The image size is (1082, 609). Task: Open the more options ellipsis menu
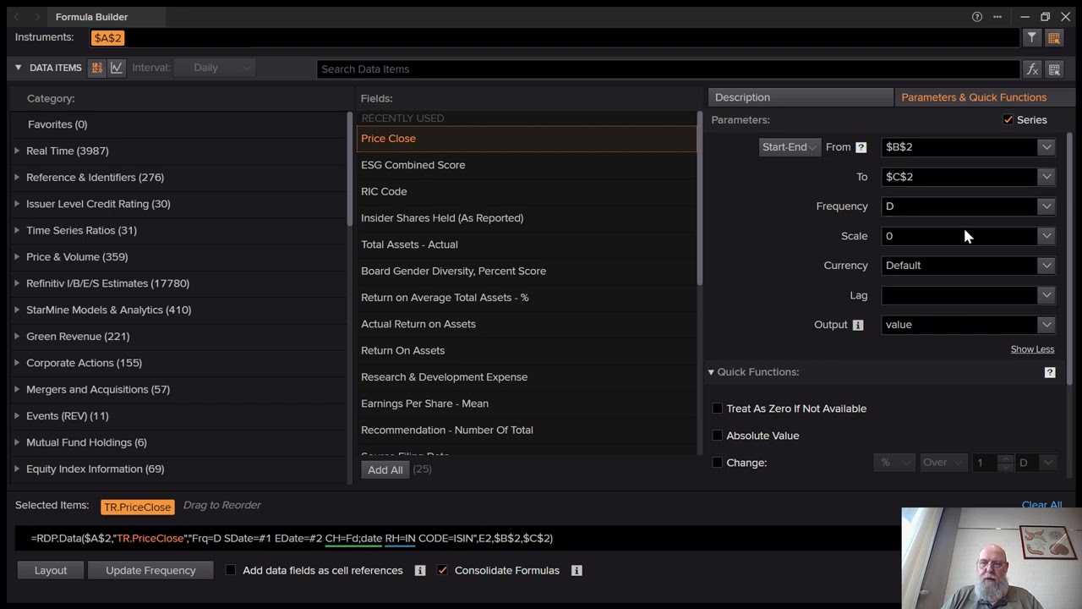point(997,17)
